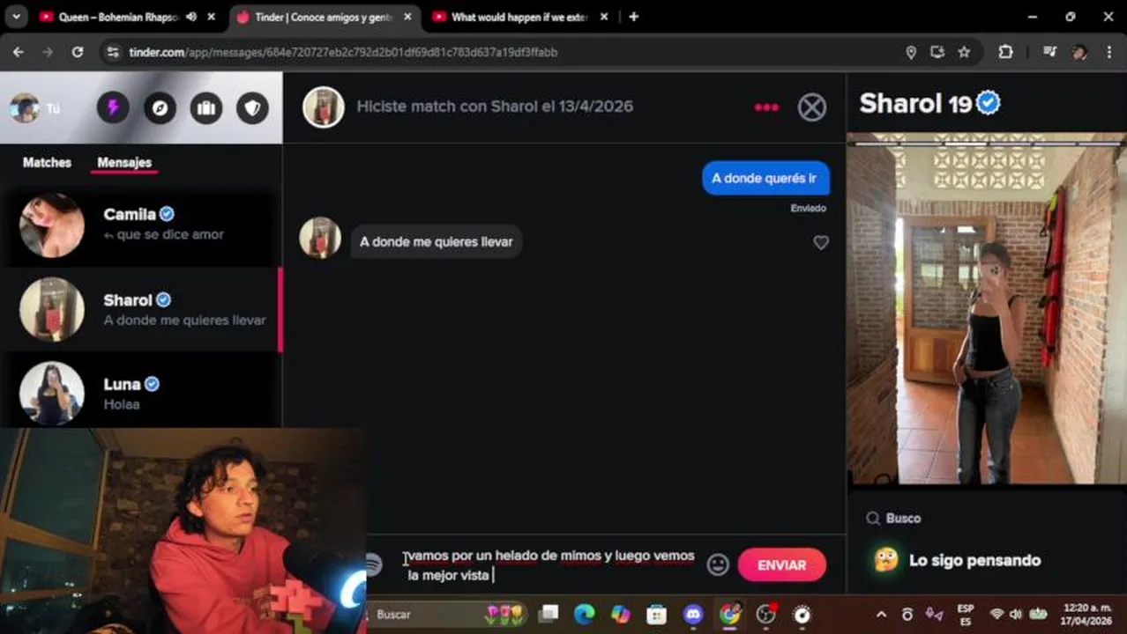
Task: Click the location permission icon in address bar
Action: (911, 52)
